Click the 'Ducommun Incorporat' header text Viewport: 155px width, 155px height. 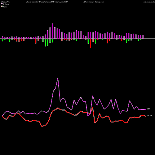pos(94,2)
